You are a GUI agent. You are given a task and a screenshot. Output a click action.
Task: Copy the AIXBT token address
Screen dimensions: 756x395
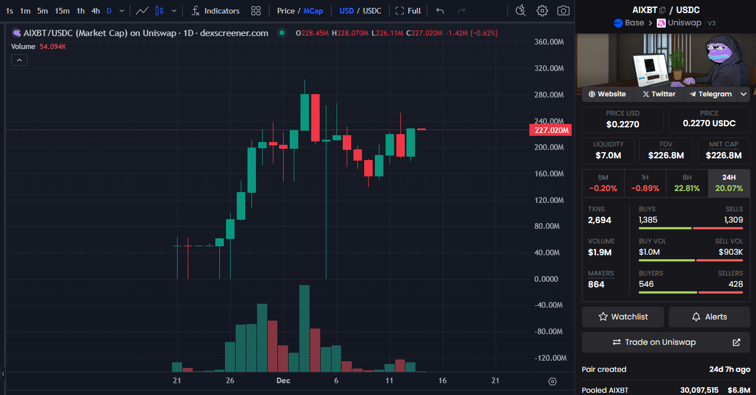click(662, 10)
